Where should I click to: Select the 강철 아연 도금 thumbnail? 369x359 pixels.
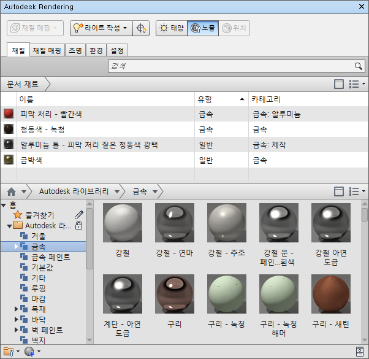[x=331, y=223]
